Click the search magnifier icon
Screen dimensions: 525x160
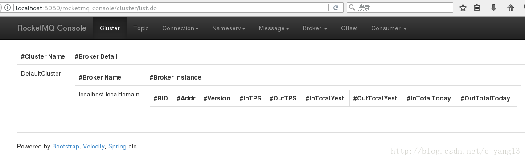click(x=352, y=8)
